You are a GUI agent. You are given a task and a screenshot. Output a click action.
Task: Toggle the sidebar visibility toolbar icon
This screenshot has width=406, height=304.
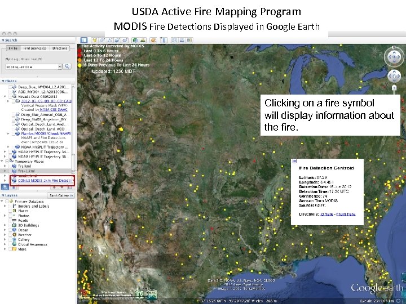click(83, 40)
